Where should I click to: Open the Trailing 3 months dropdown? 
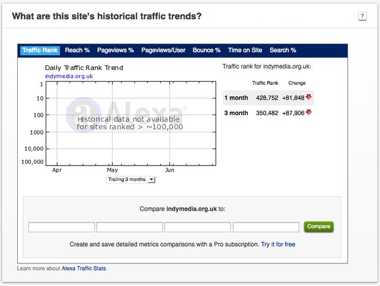(x=131, y=179)
